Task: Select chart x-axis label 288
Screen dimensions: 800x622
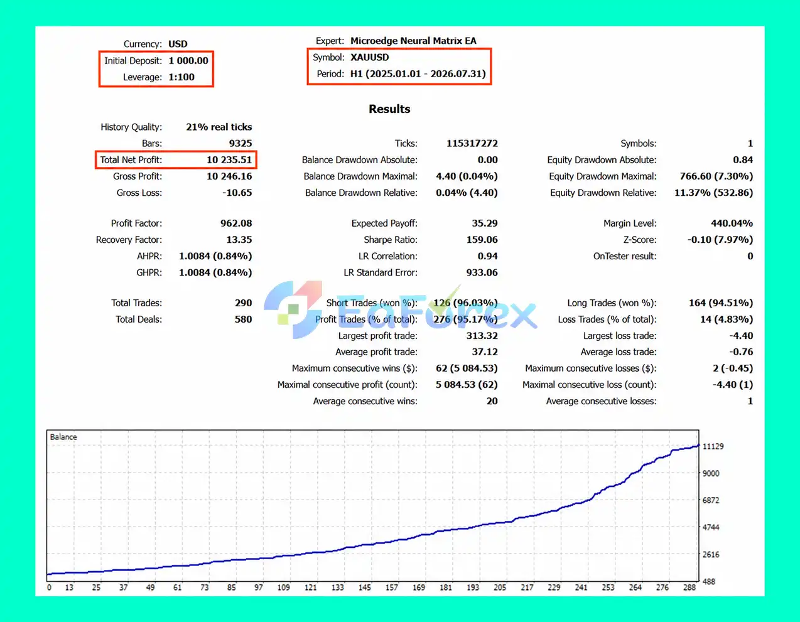Action: point(689,587)
